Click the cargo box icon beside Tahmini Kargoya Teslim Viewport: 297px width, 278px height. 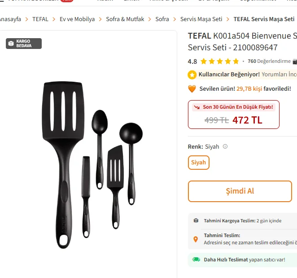click(x=196, y=221)
